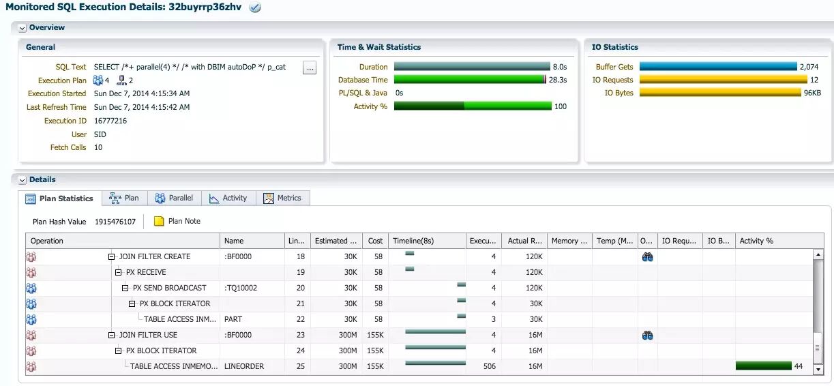Click process icon on JOIN FILTER CREATE row
The height and width of the screenshot is (386, 834).
tap(31, 257)
